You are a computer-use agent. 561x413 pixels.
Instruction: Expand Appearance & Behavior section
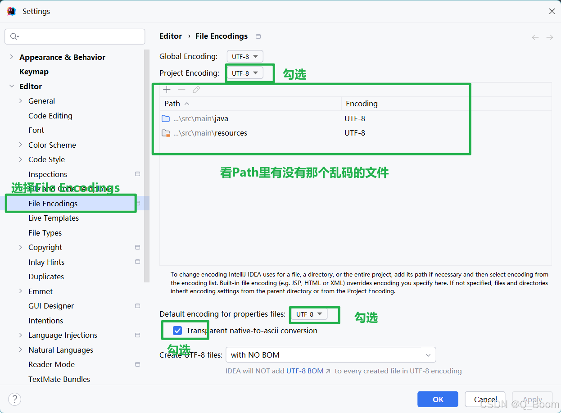[12, 57]
